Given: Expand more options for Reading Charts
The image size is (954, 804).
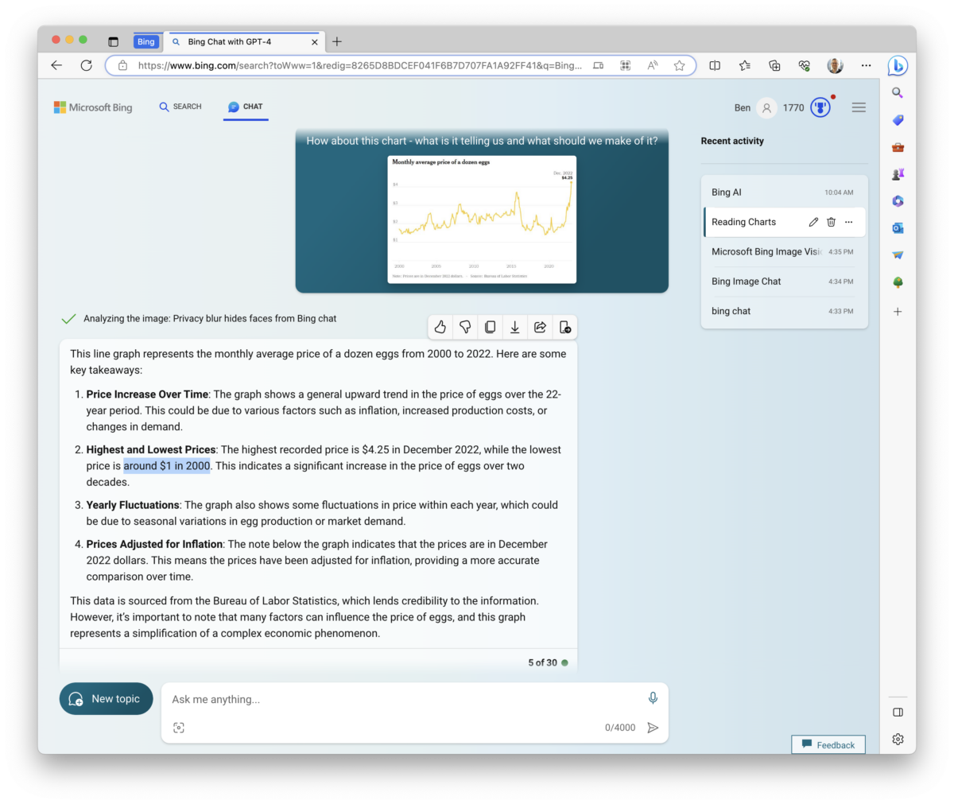Looking at the screenshot, I should (848, 222).
